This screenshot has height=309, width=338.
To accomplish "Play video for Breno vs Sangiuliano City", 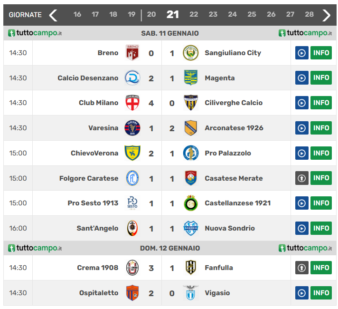I will (301, 53).
